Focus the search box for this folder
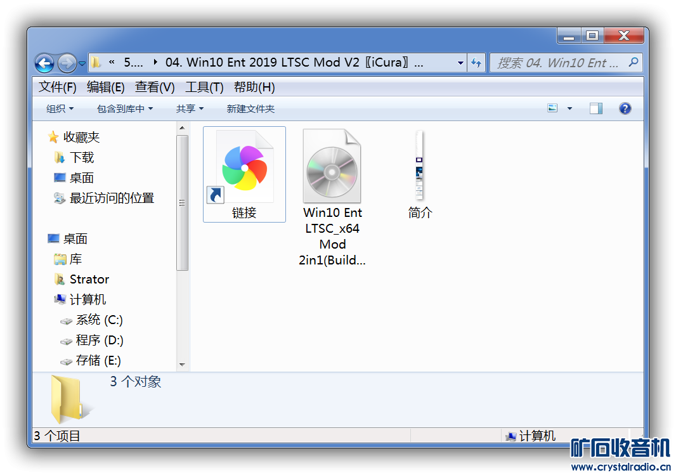The image size is (676, 475). click(566, 63)
